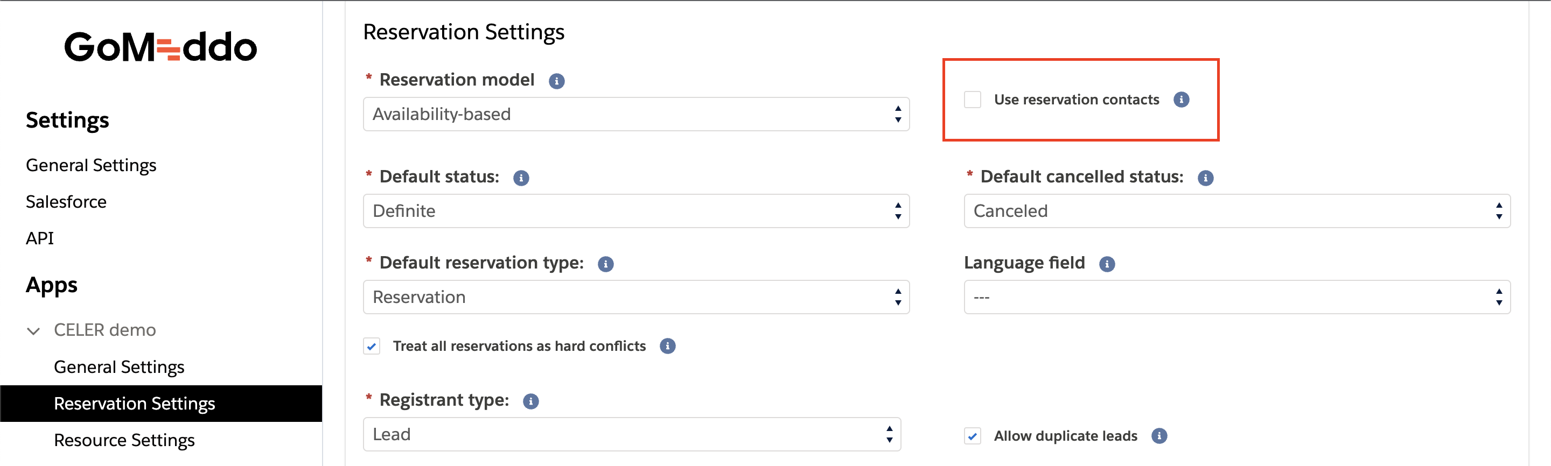Viewport: 1551px width, 466px height.
Task: Click the Default cancelled status info icon
Action: (x=1206, y=178)
